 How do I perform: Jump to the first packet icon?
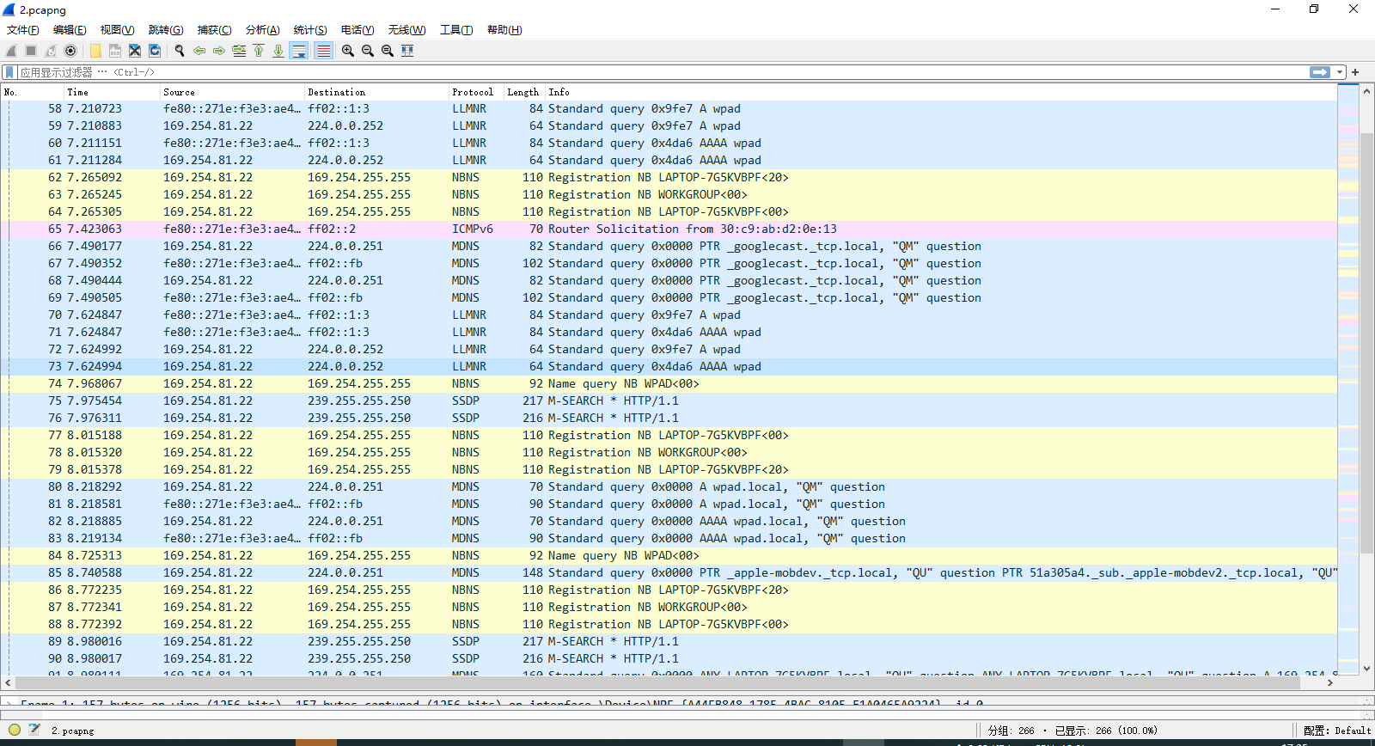pyautogui.click(x=259, y=51)
